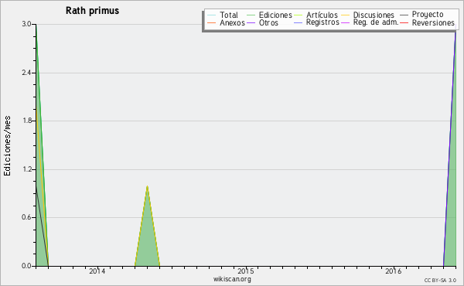464x286 pixels.
Task: Click the '2.4' y-axis label
Action: coord(26,73)
